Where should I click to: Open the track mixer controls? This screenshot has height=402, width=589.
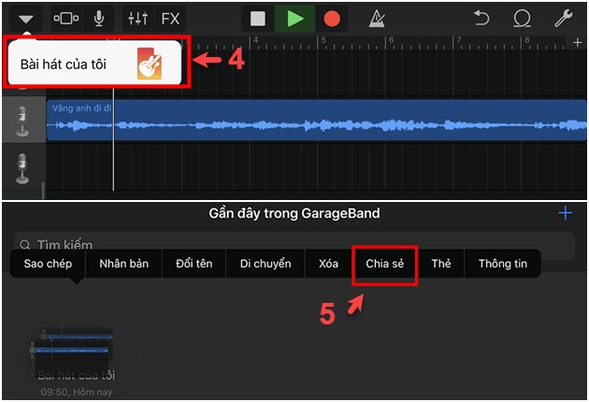[x=137, y=19]
